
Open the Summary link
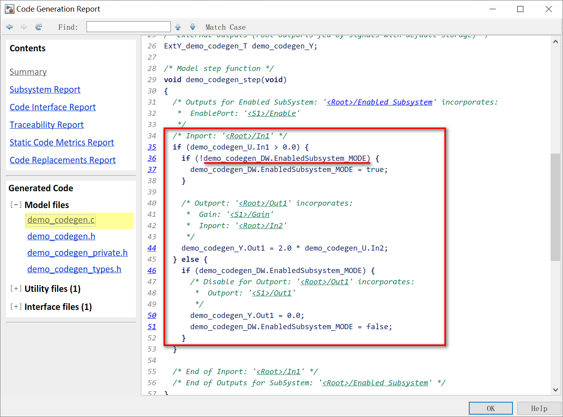[28, 72]
